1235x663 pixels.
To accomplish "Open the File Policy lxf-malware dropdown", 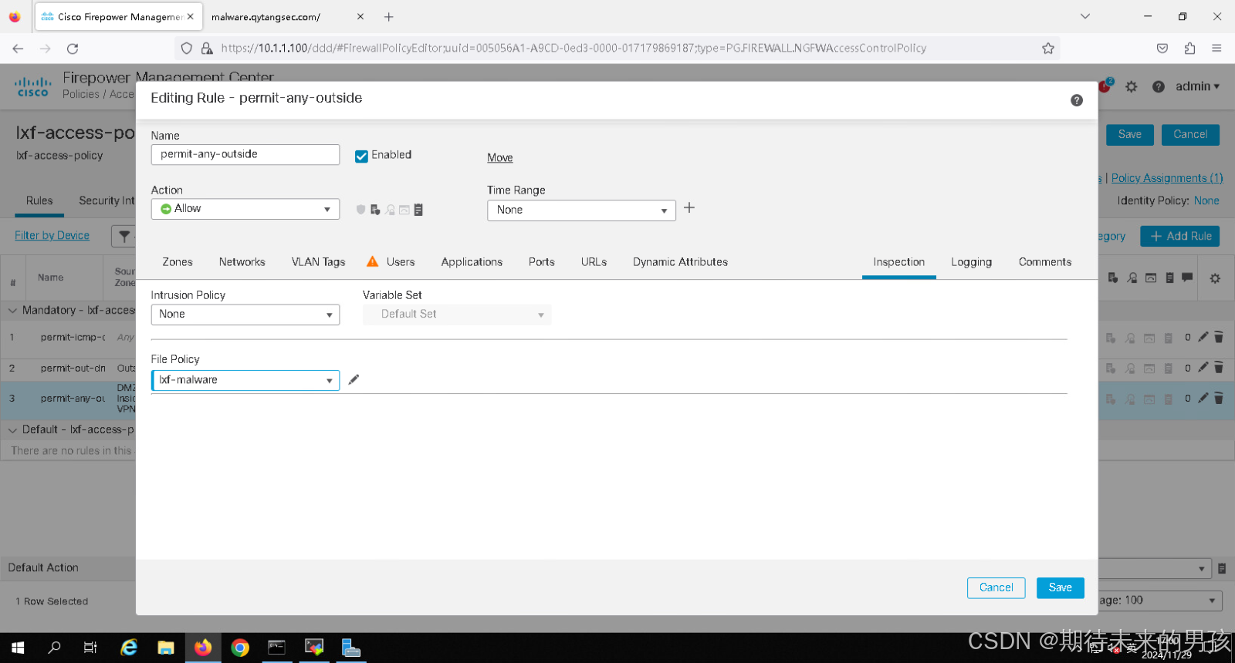I will [x=245, y=380].
